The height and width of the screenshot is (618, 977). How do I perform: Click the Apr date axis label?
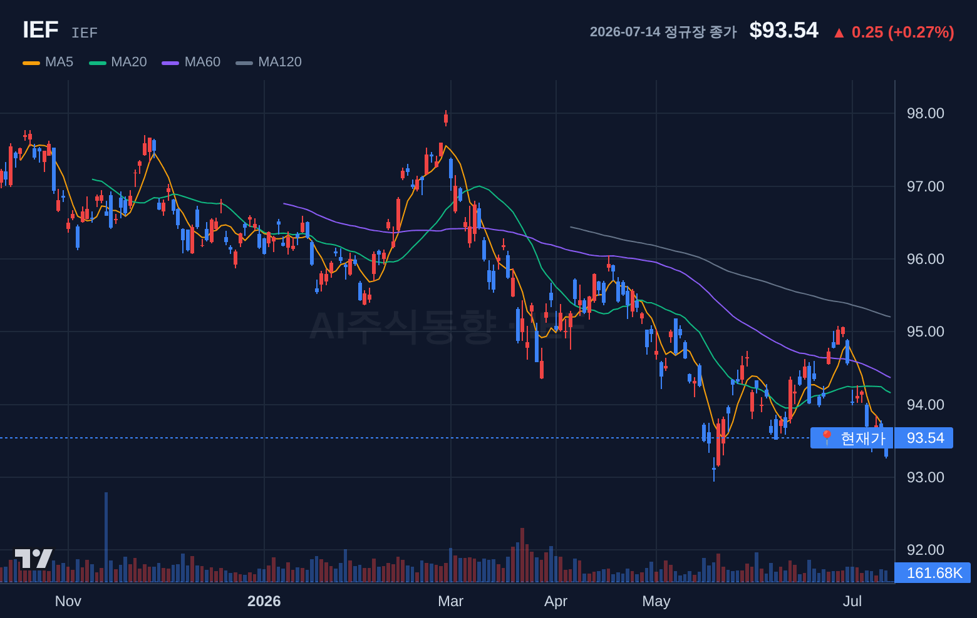pyautogui.click(x=556, y=601)
